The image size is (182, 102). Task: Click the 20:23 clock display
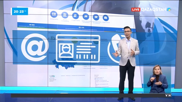[x=19, y=11]
